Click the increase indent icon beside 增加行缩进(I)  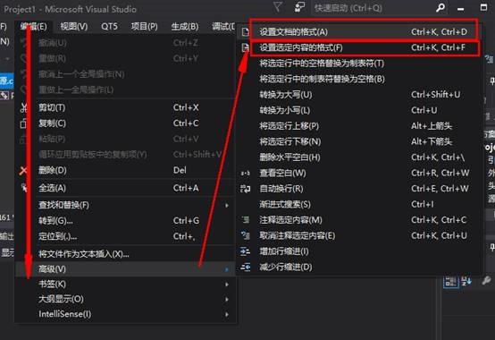pos(246,251)
